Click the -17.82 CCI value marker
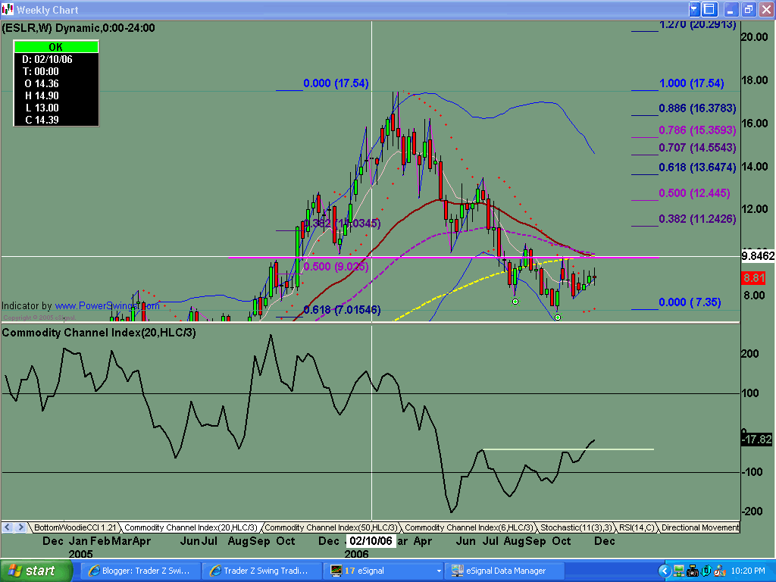Screen dimensions: 776x582 point(757,439)
